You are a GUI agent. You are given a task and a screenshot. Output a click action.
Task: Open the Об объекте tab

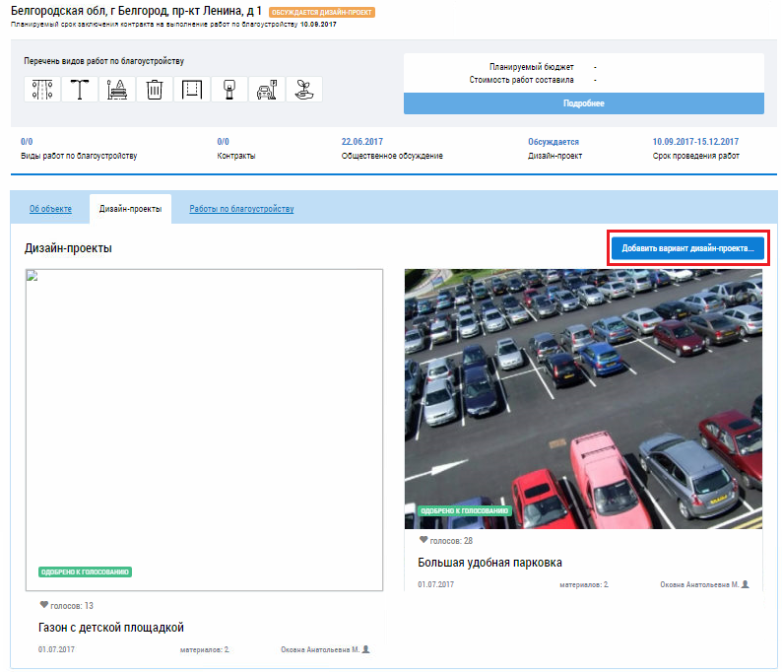click(x=49, y=209)
